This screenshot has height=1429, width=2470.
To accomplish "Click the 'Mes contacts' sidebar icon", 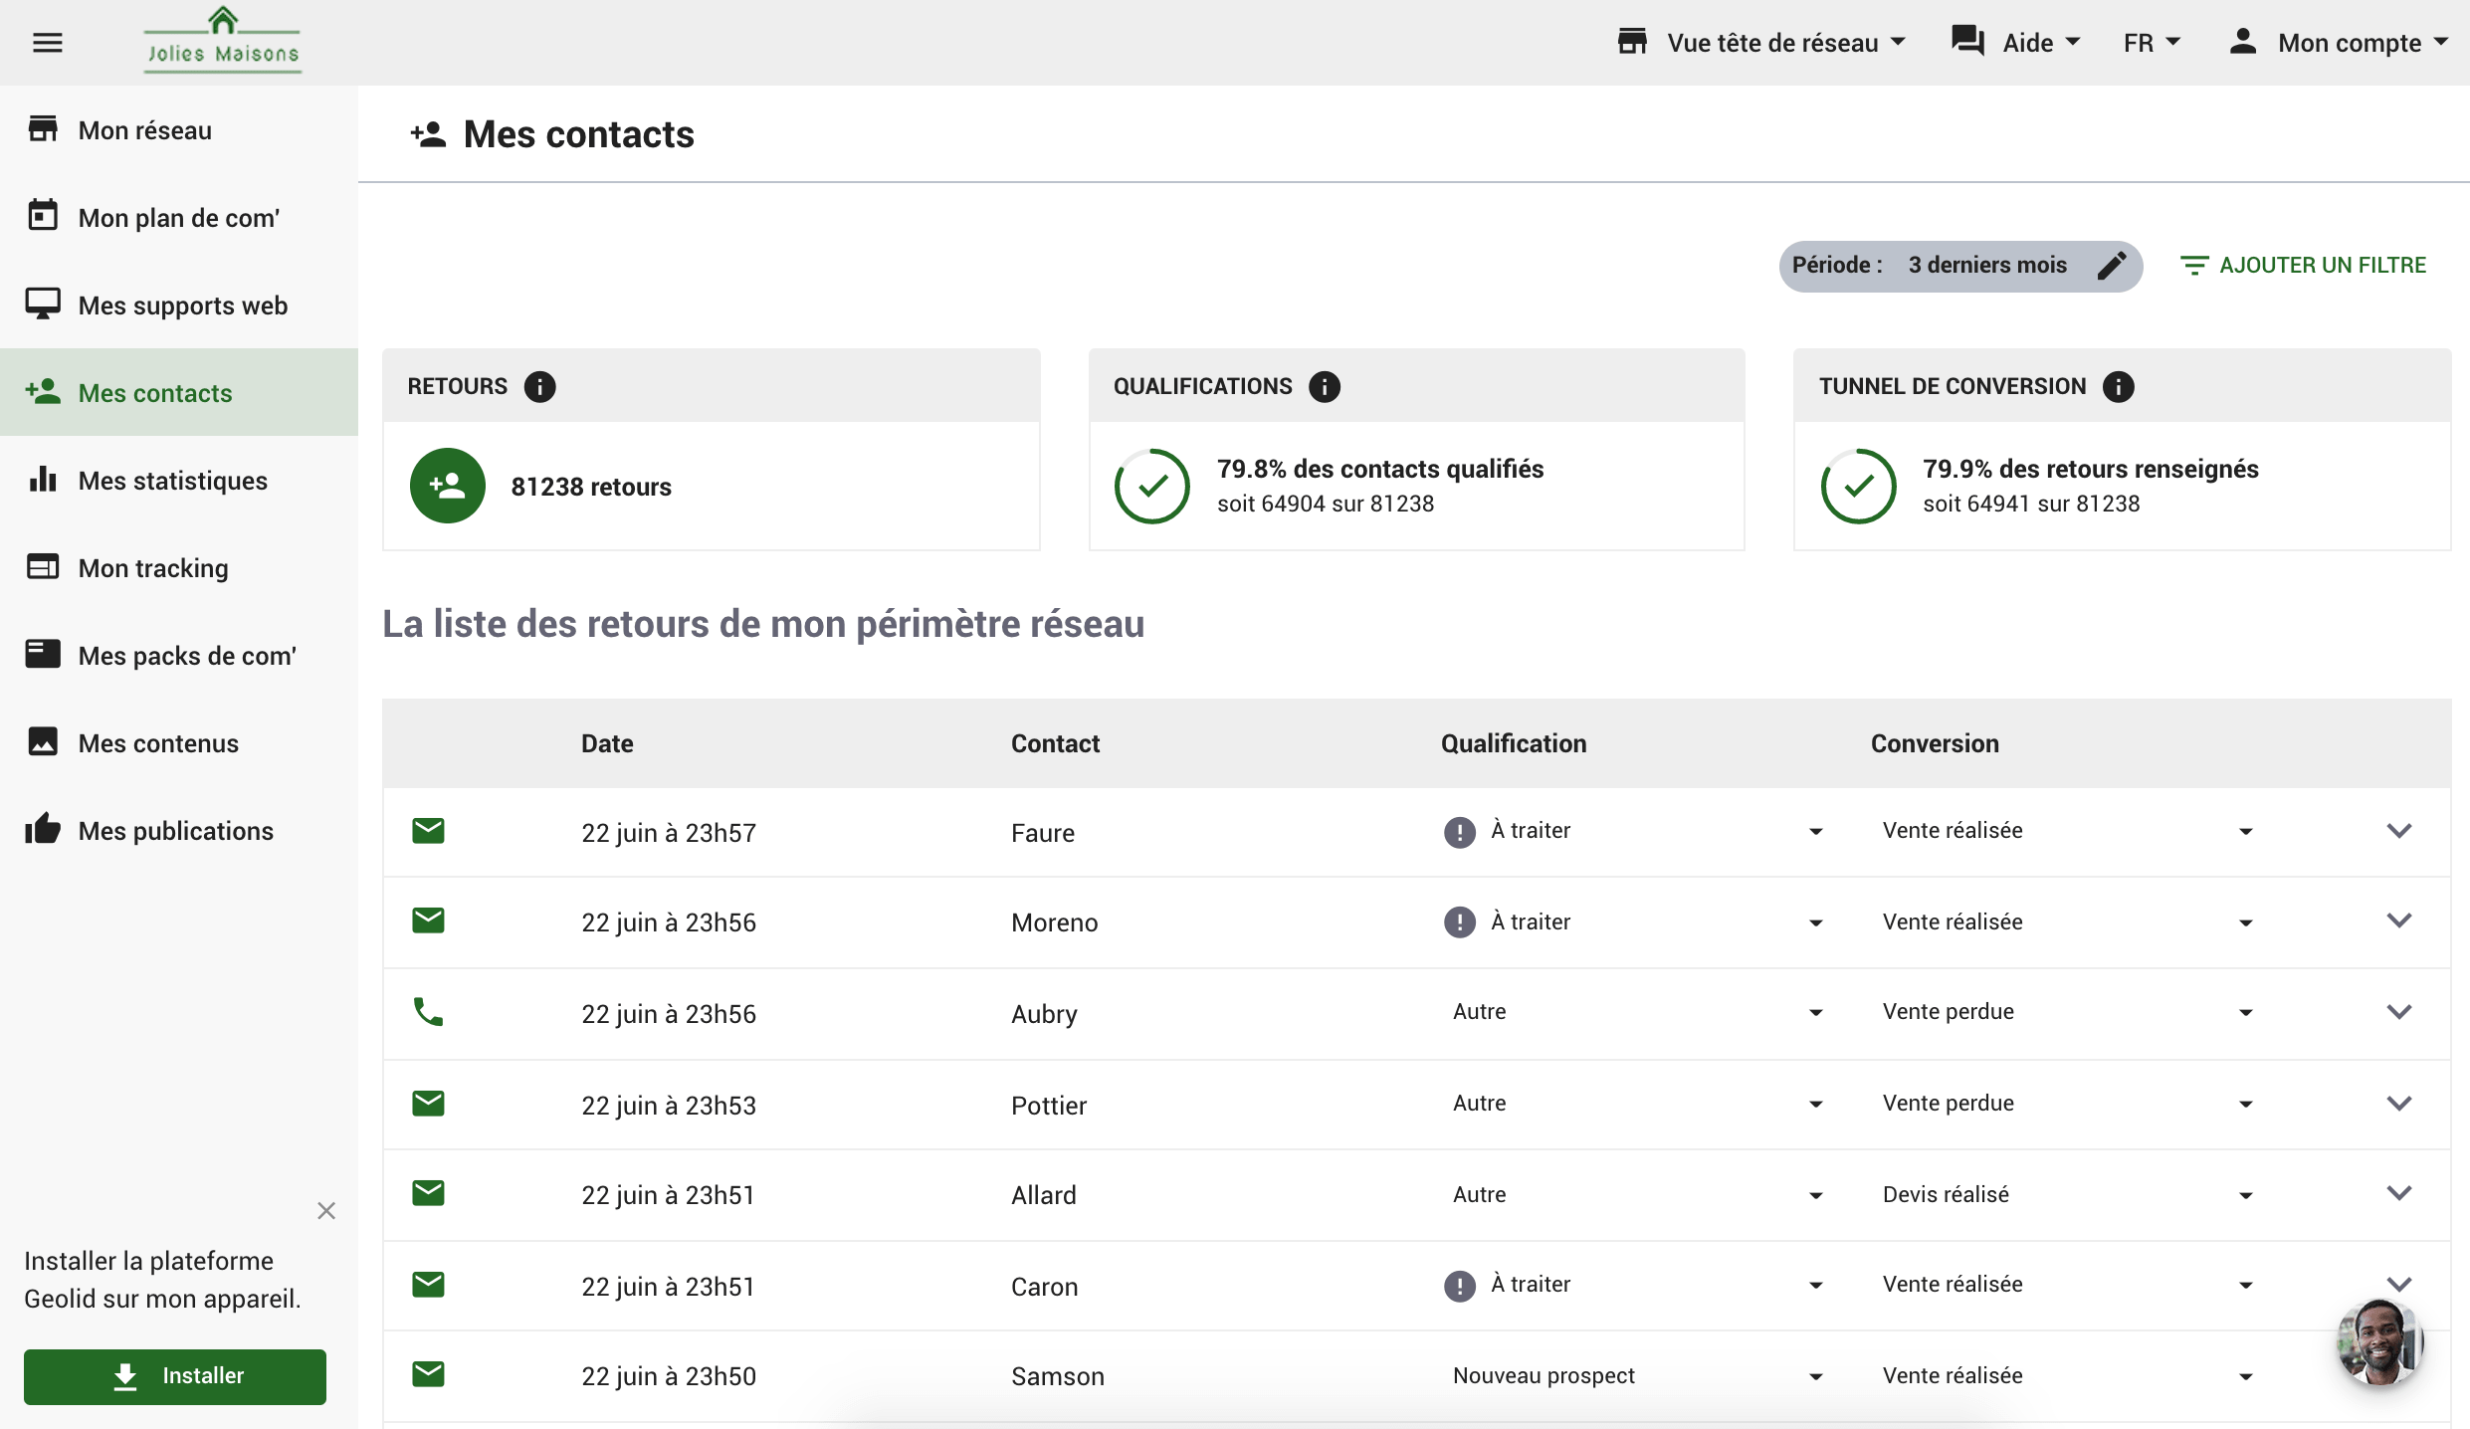I will point(46,391).
